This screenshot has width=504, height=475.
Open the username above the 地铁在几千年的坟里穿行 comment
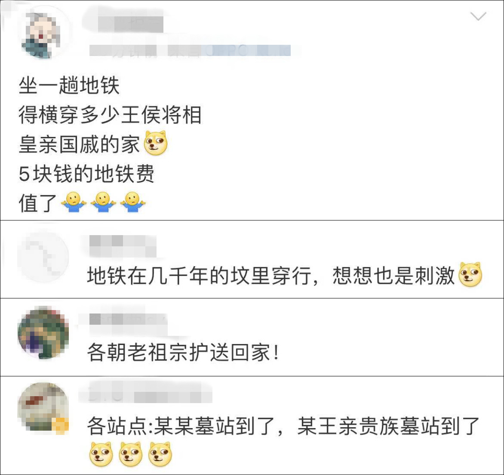[123, 246]
